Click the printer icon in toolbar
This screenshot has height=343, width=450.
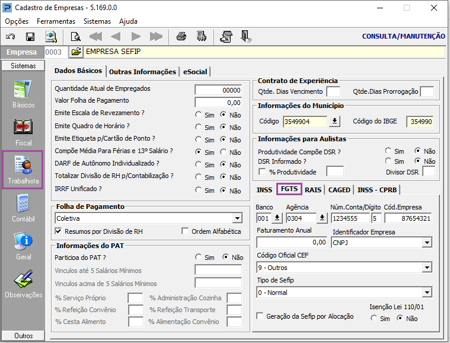coord(181,36)
